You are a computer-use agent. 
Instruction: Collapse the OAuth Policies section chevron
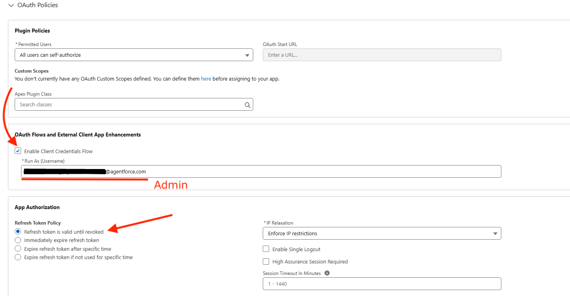(x=11, y=6)
